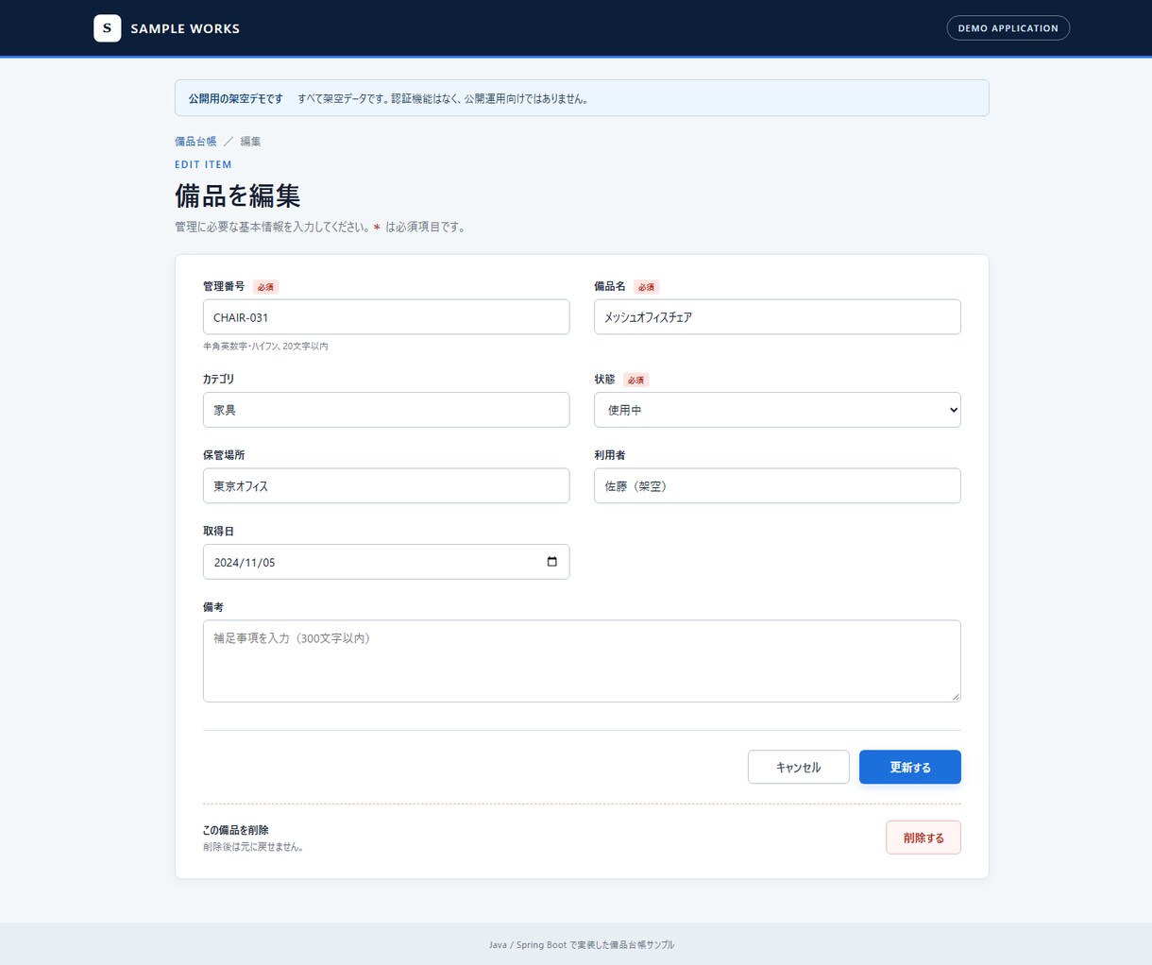
Task: Click the 利用者 field showing 佐藤（架空）
Action: (x=777, y=485)
